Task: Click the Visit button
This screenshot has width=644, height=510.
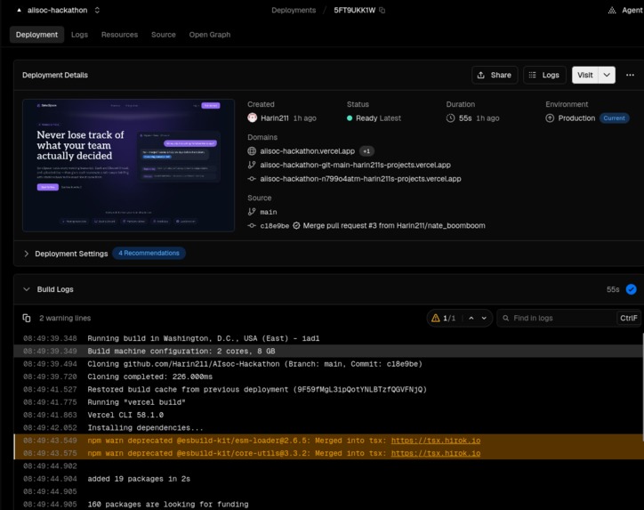Action: (585, 75)
